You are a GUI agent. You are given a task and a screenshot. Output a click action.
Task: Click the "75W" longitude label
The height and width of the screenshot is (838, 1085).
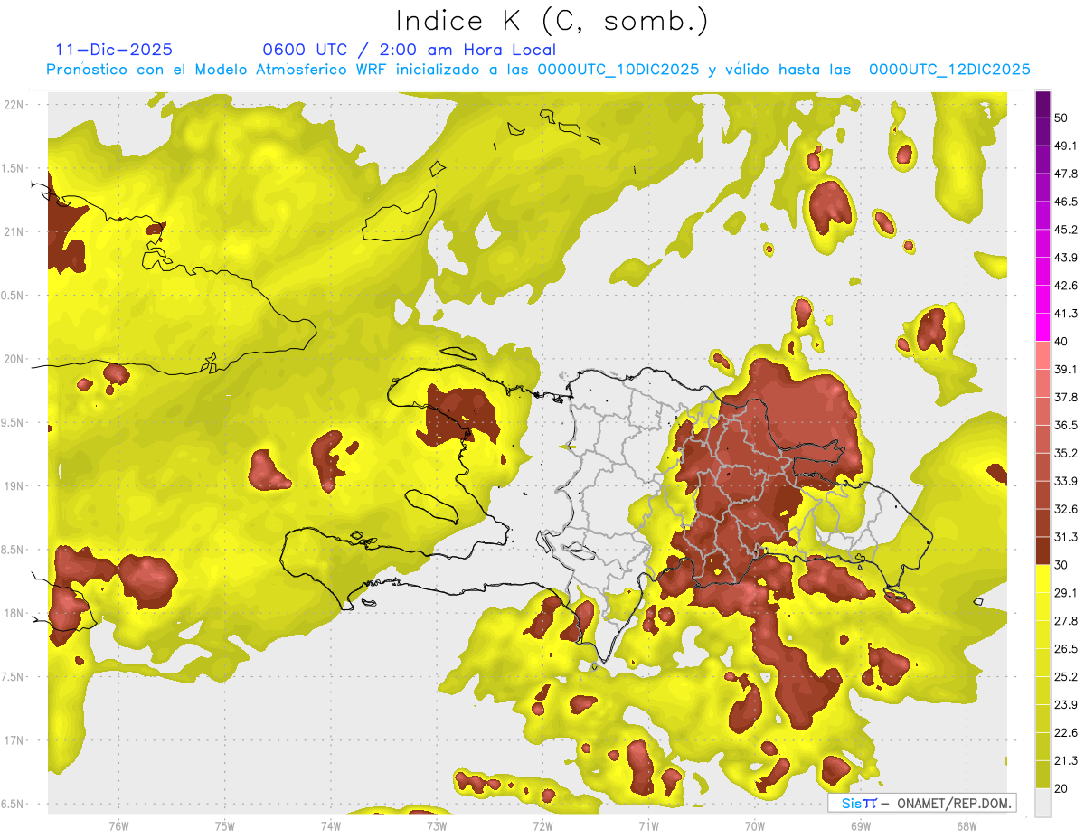coord(225,826)
